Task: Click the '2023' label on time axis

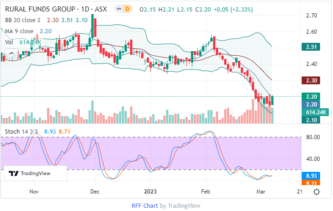Action: [x=151, y=191]
